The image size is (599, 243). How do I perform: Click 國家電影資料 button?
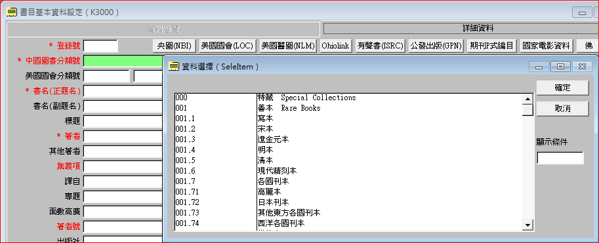547,46
